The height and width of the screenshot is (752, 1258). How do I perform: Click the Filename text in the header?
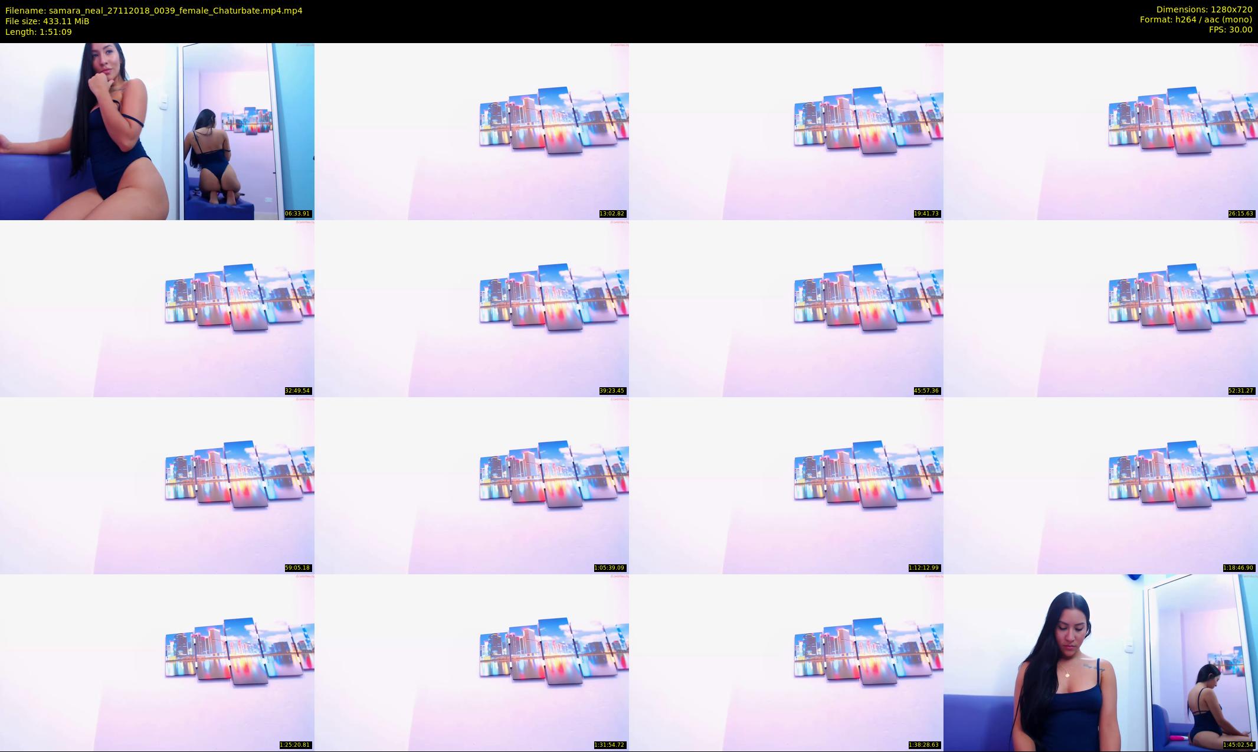coord(153,11)
